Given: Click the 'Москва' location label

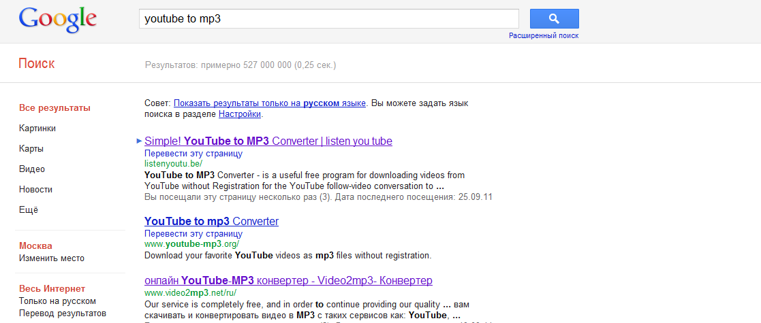Looking at the screenshot, I should 35,246.
